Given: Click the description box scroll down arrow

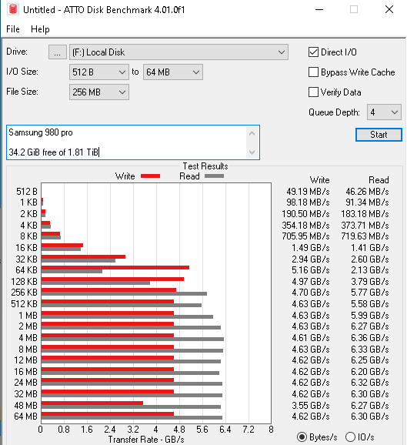Looking at the screenshot, I should point(252,152).
